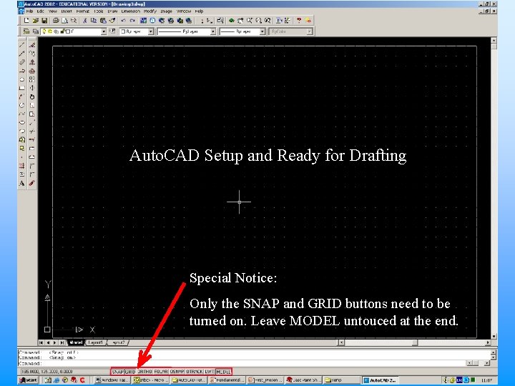Expand the color control ByLayer dropdown

(x=151, y=31)
